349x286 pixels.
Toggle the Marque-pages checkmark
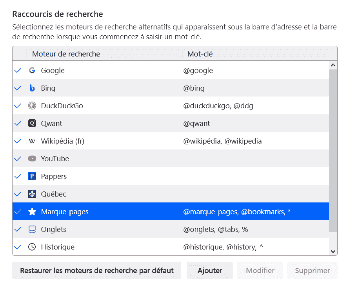pyautogui.click(x=18, y=211)
